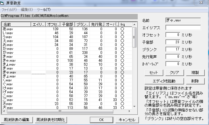The height and width of the screenshot is (125, 209).
Task: Select the え.wav row
Action: (67, 41)
